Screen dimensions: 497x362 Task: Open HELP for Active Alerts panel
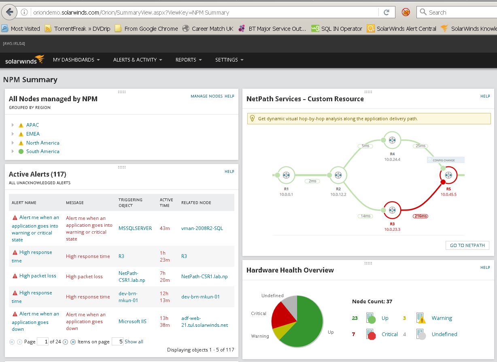tap(229, 172)
